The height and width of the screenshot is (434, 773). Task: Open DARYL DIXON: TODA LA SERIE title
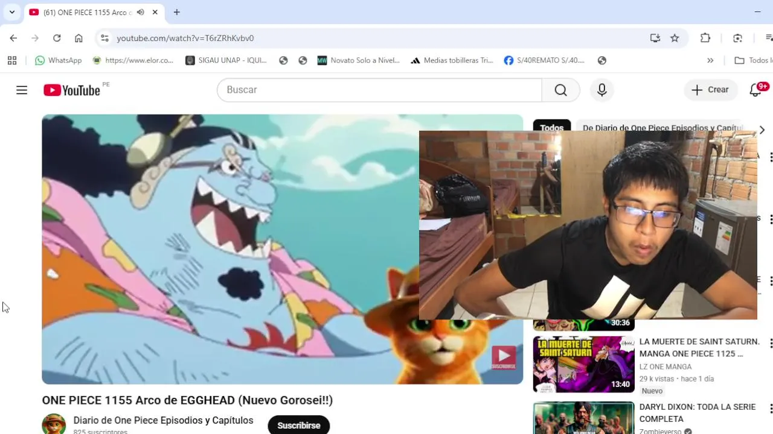point(698,413)
